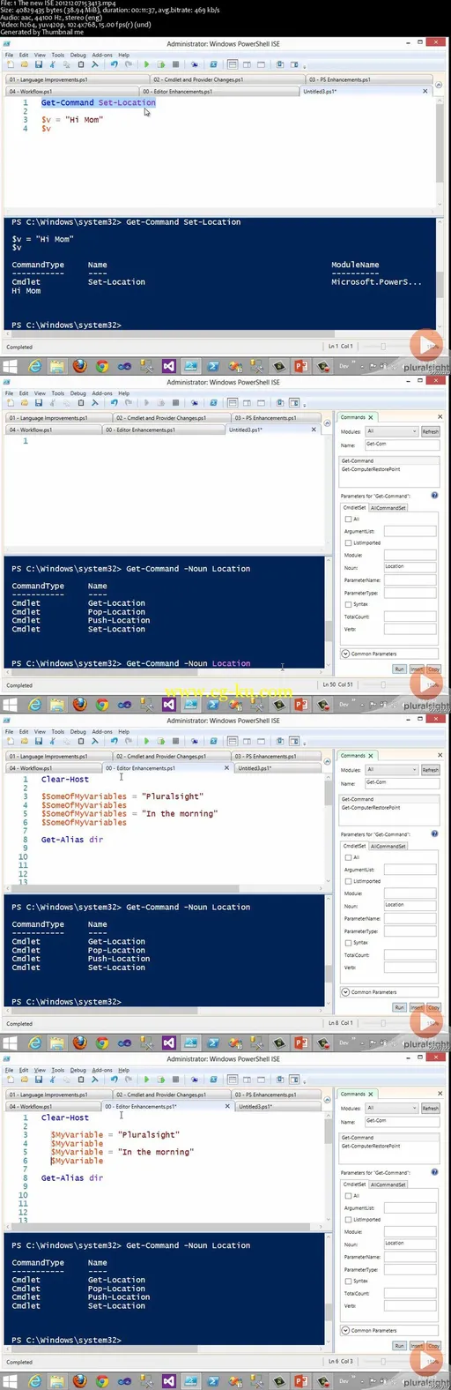
Task: Click Firefox icon on first frame taskbar
Action: pyautogui.click(x=80, y=366)
